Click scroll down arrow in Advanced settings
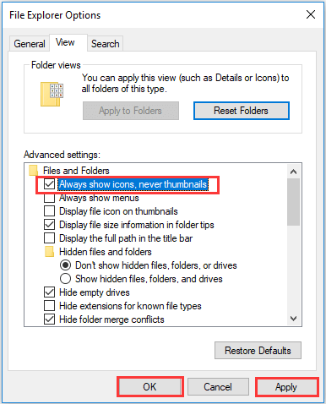 (294, 319)
